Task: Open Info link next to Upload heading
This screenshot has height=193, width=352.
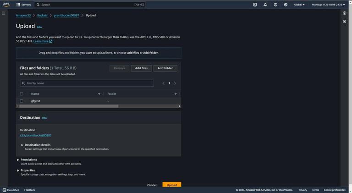Action: [x=39, y=27]
